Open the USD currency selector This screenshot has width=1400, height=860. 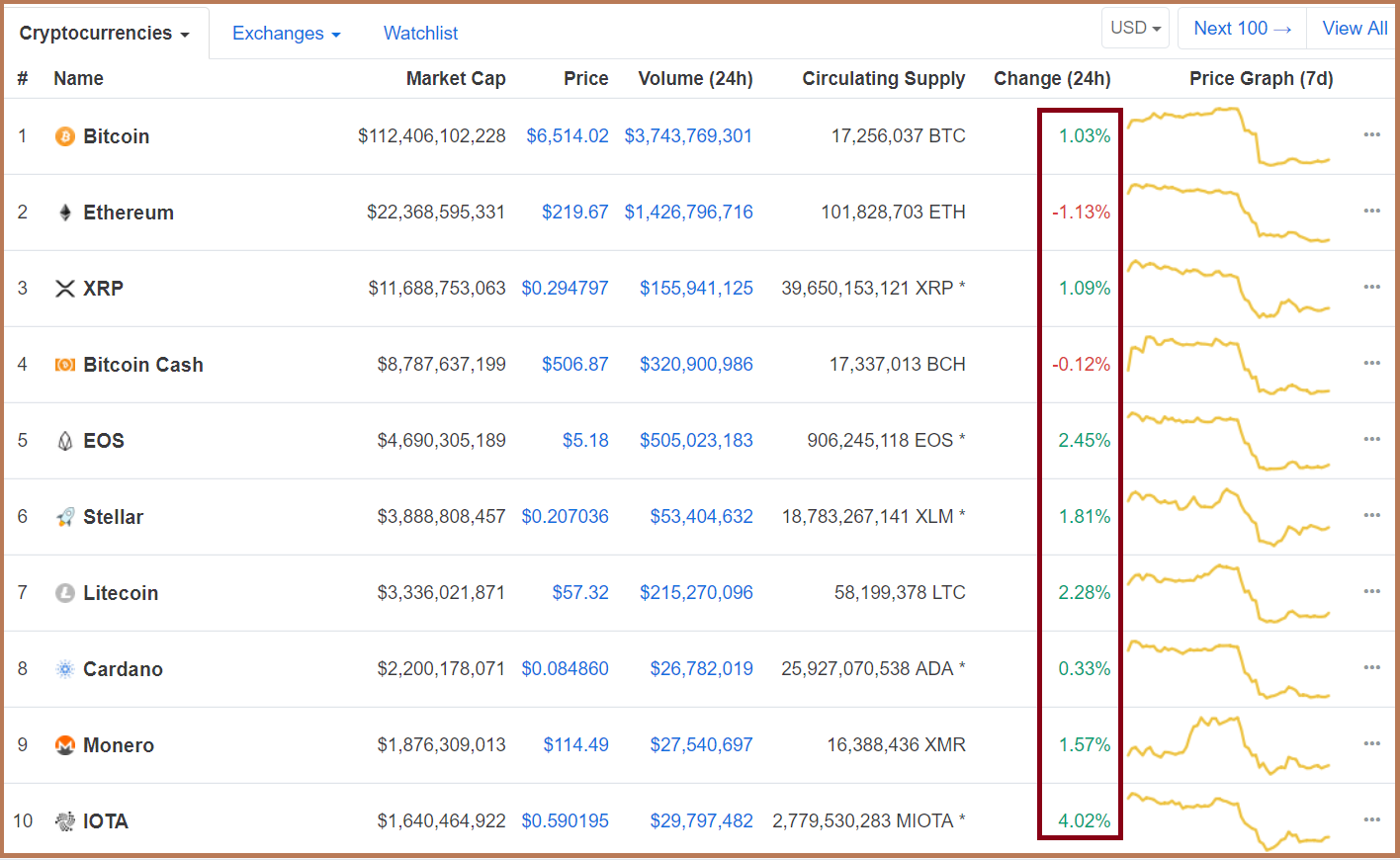point(1135,29)
